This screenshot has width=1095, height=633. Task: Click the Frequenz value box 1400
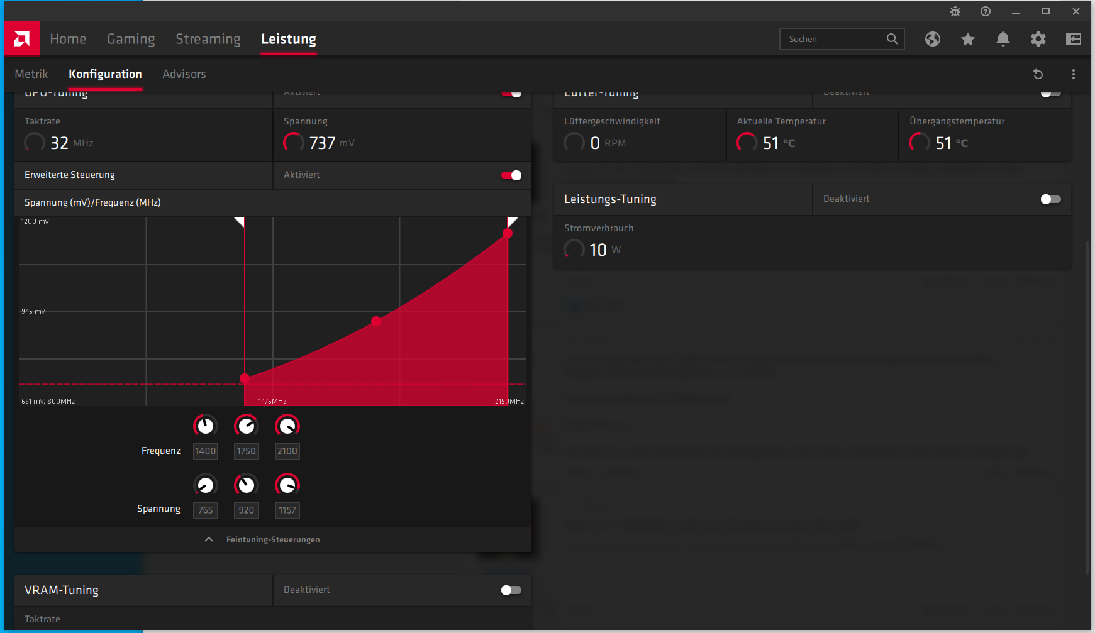[x=206, y=451]
